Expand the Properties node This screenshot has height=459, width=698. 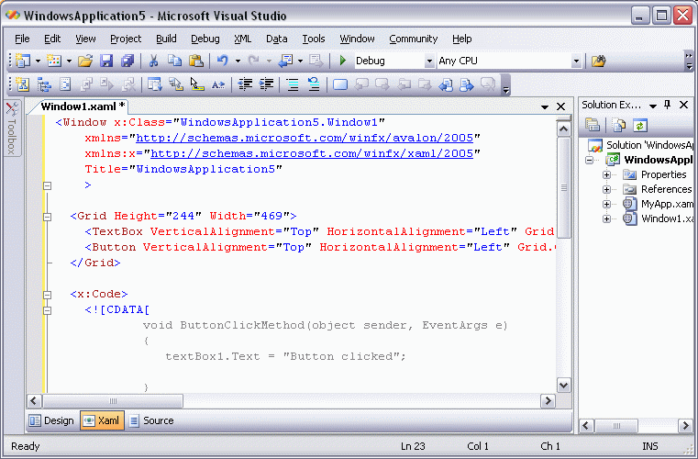(607, 174)
